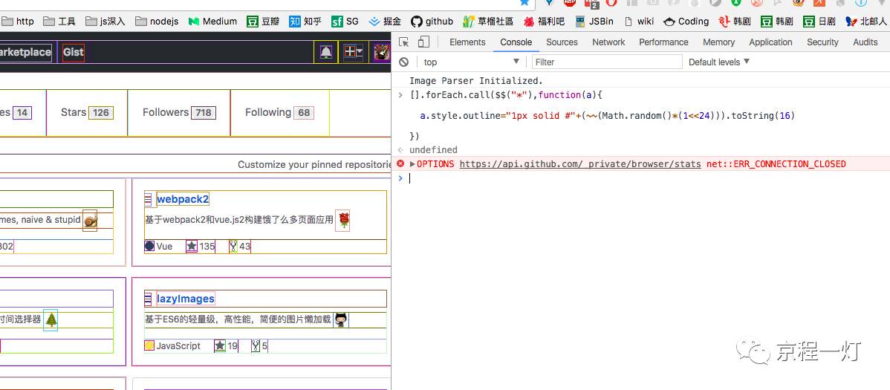Viewport: 890px width, 390px height.
Task: Click the Customize your pinned repositories link
Action: point(314,165)
